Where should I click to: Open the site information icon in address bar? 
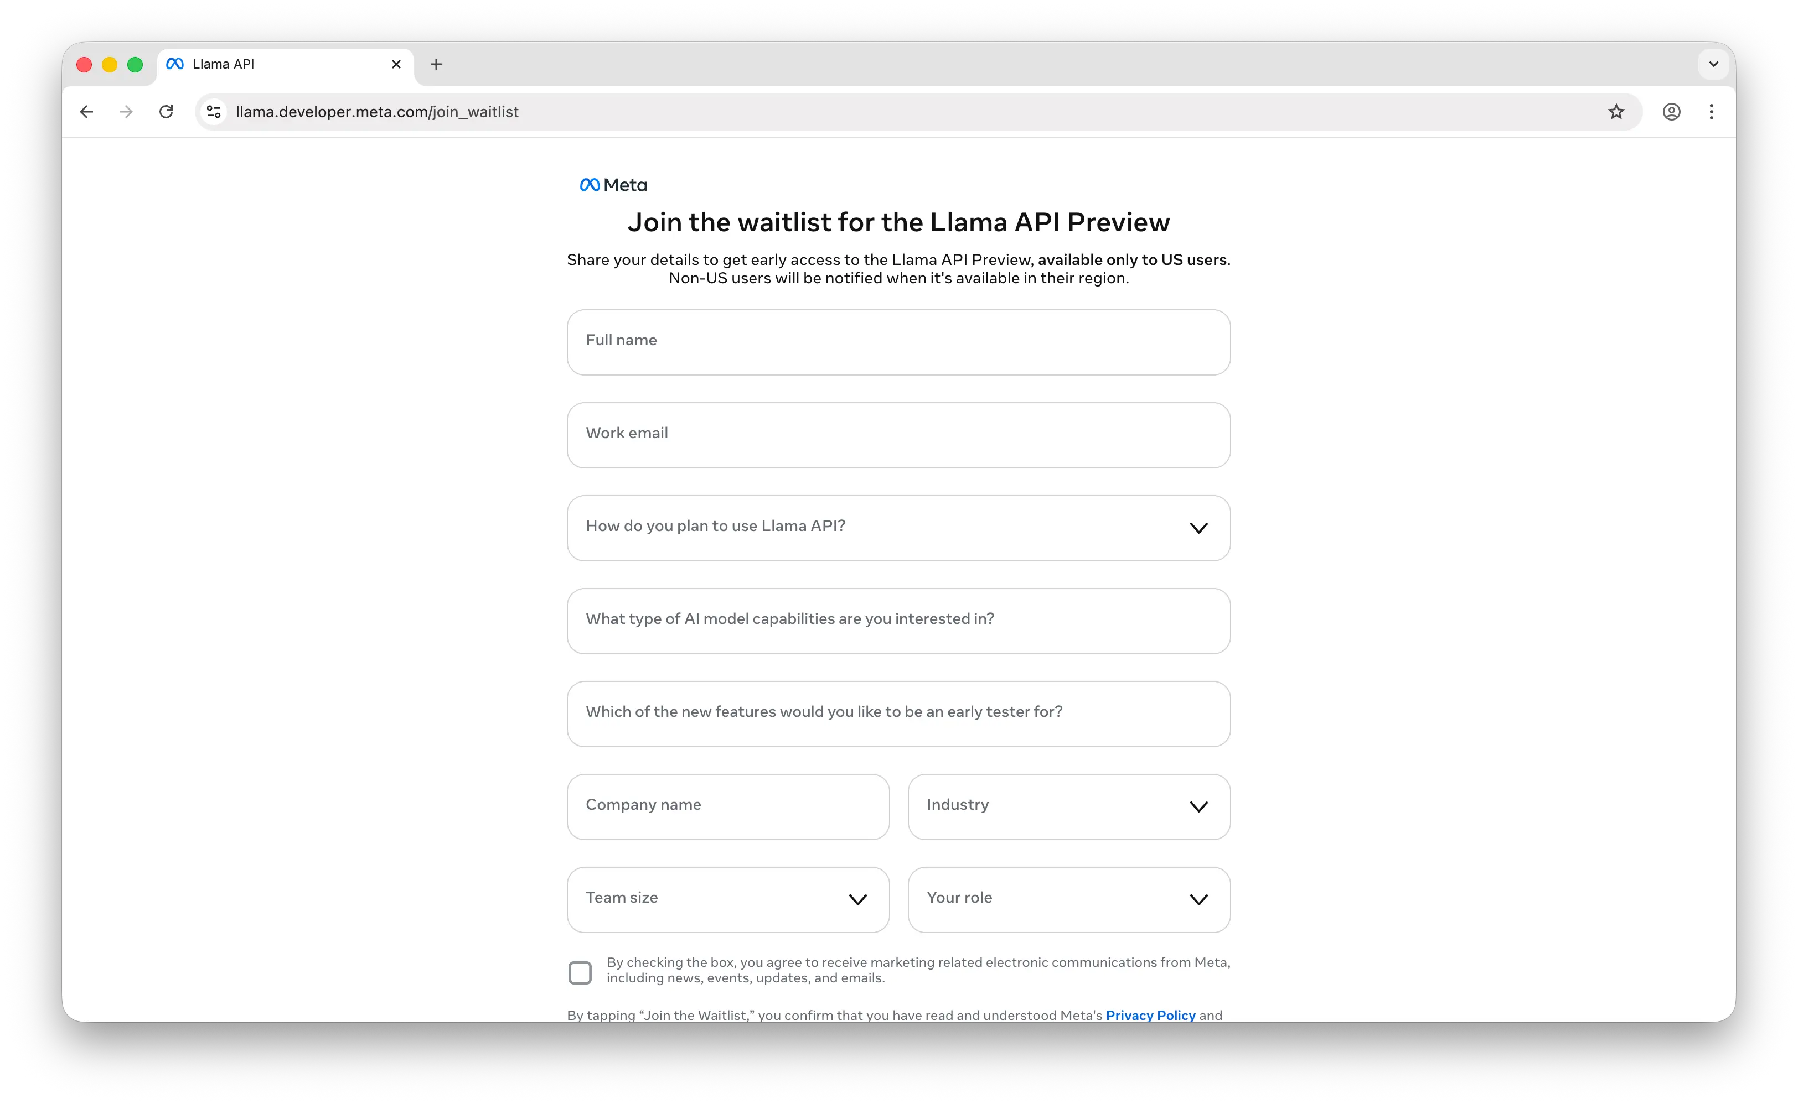click(213, 112)
